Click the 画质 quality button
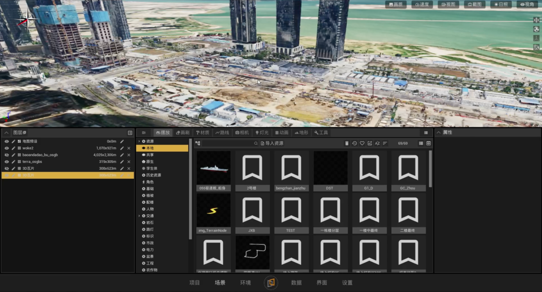This screenshot has height=292, width=542. pos(396,5)
